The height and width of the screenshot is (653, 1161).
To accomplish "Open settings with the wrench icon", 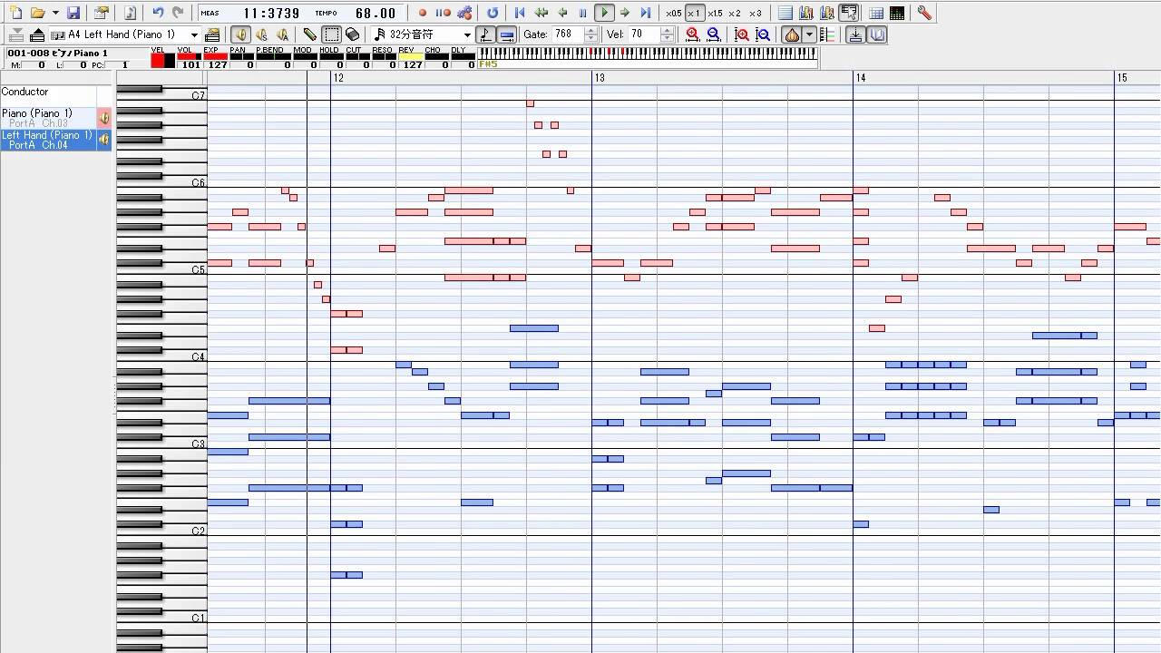I will (923, 13).
